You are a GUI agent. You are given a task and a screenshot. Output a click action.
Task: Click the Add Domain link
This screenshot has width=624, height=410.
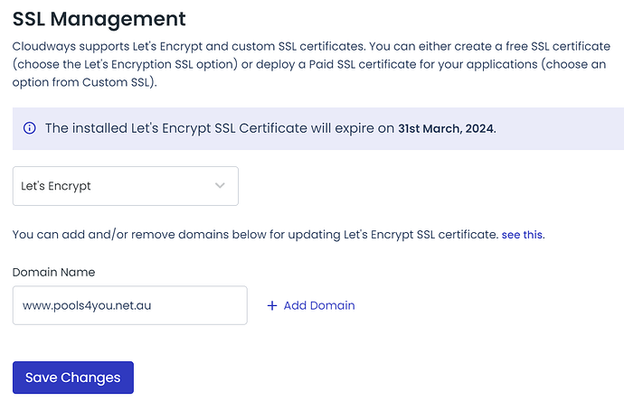tap(318, 305)
